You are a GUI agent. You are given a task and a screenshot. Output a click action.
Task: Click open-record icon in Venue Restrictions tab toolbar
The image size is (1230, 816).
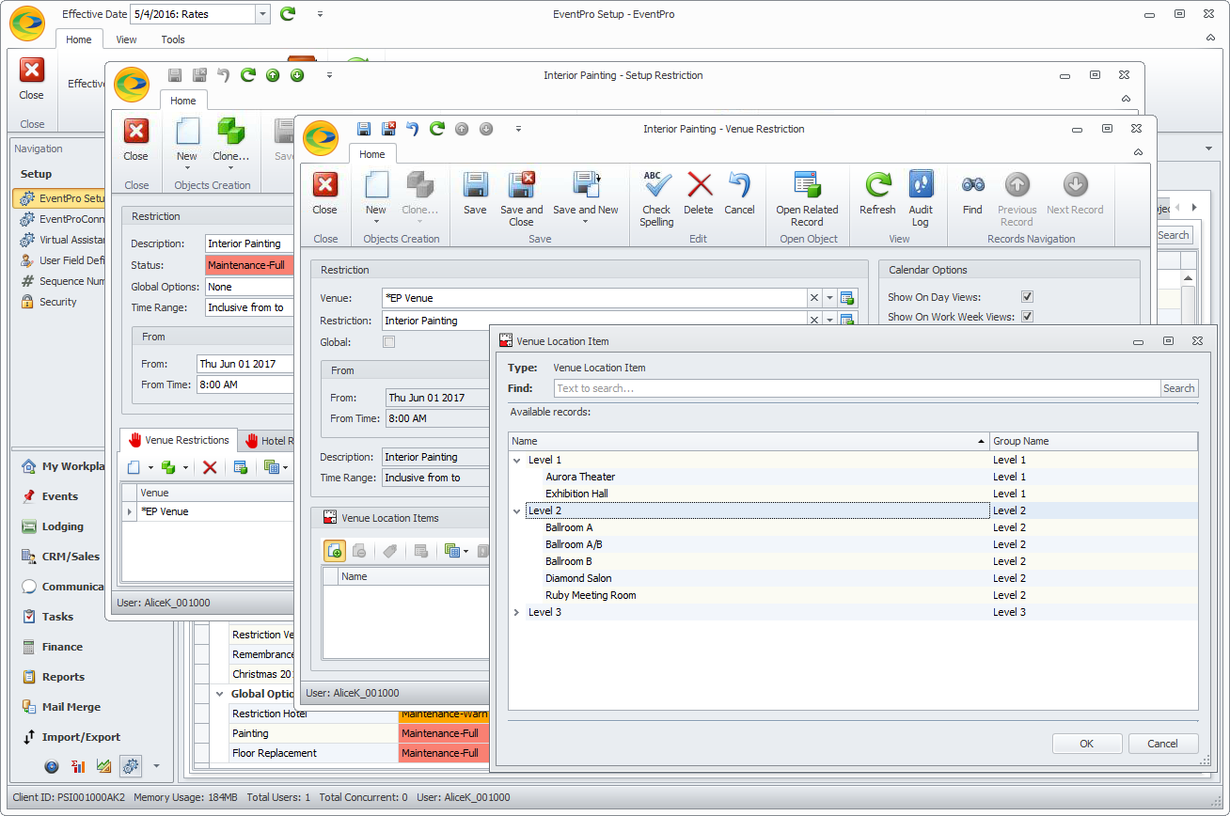coord(240,467)
